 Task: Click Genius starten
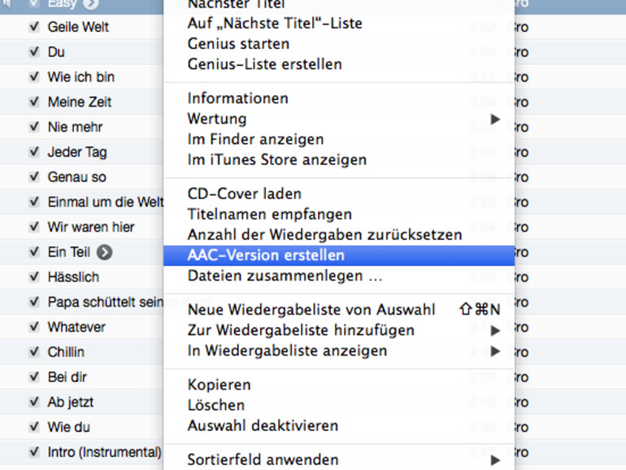(238, 44)
